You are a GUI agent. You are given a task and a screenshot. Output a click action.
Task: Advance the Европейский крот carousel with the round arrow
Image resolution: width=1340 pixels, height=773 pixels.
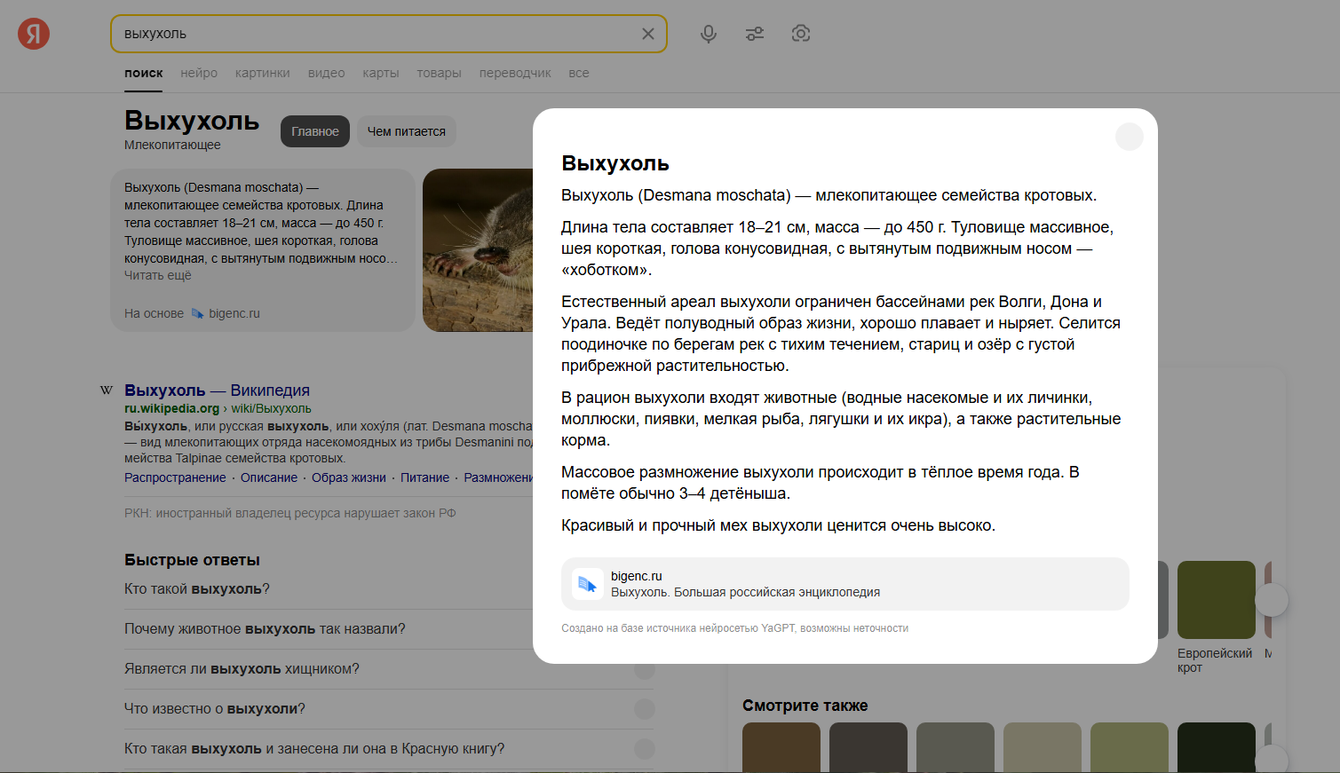[x=1272, y=600]
